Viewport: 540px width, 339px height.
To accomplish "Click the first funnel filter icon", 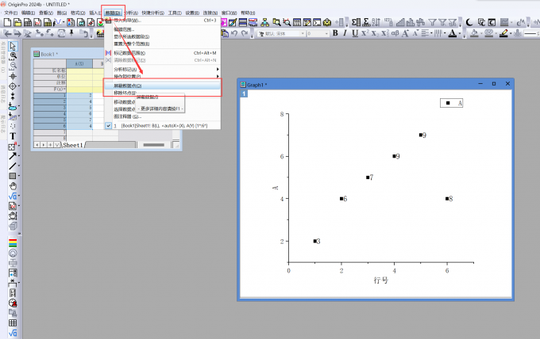I will click(432, 23).
